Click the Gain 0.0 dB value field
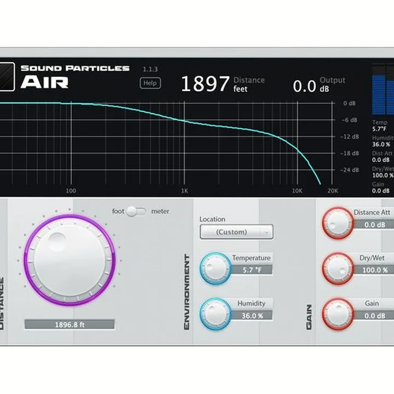 (x=374, y=316)
